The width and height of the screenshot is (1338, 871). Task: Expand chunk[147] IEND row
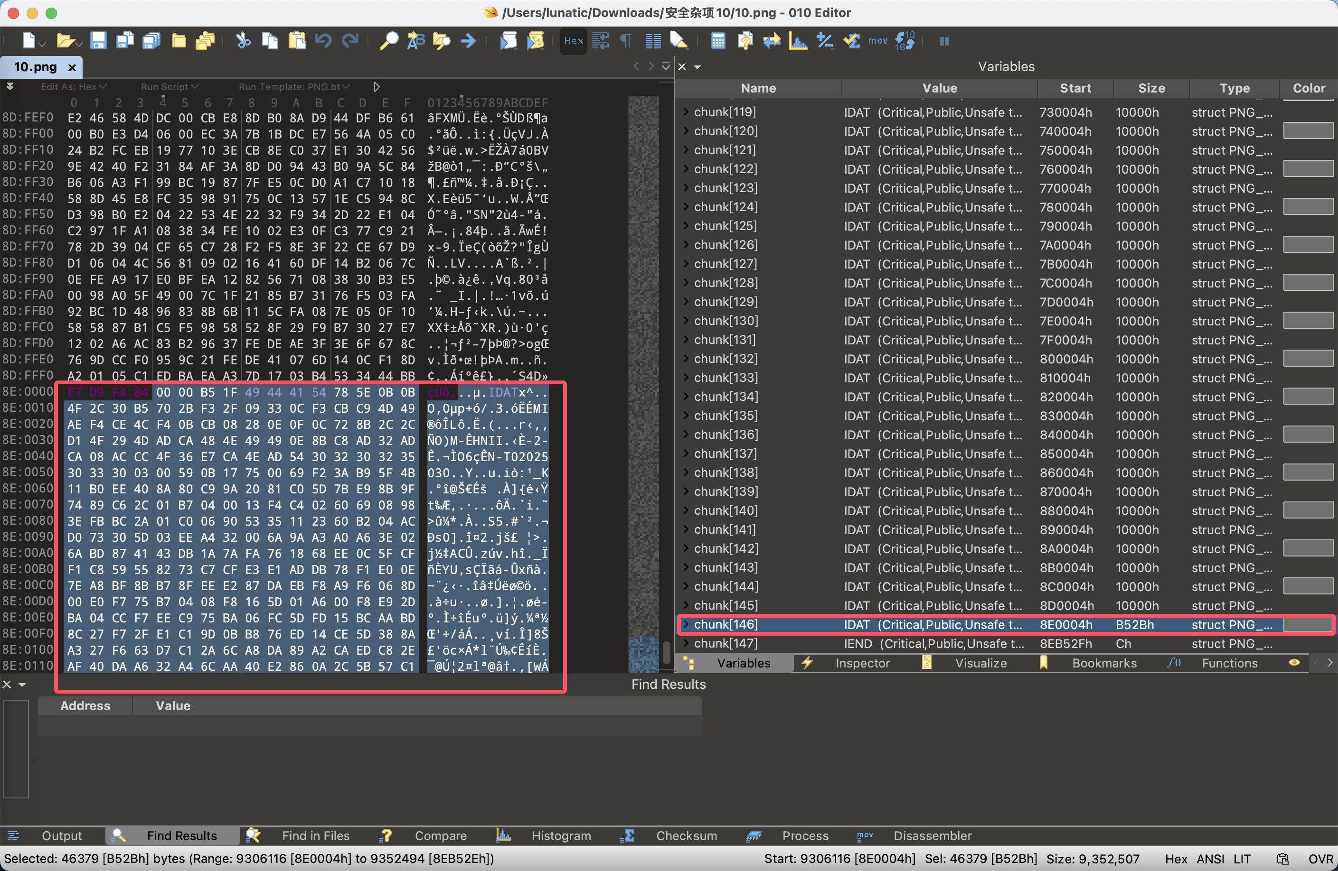pyautogui.click(x=686, y=643)
